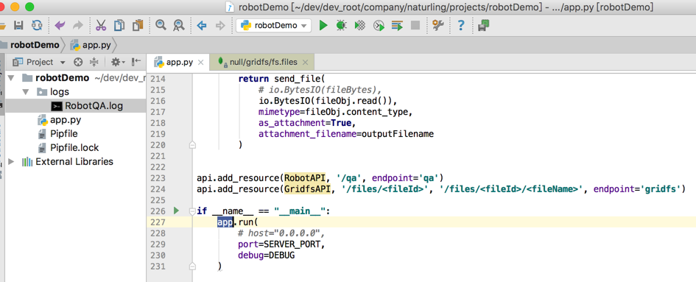696x282 pixels.
Task: Close the app.py editor tab
Action: pos(200,63)
